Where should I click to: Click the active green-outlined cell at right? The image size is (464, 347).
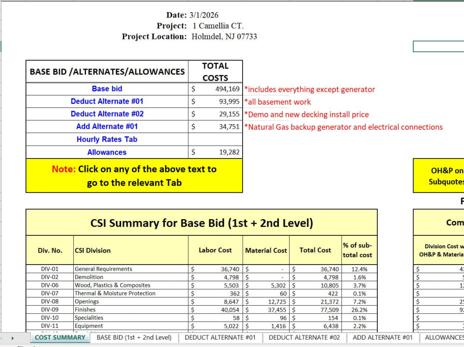pos(438,46)
